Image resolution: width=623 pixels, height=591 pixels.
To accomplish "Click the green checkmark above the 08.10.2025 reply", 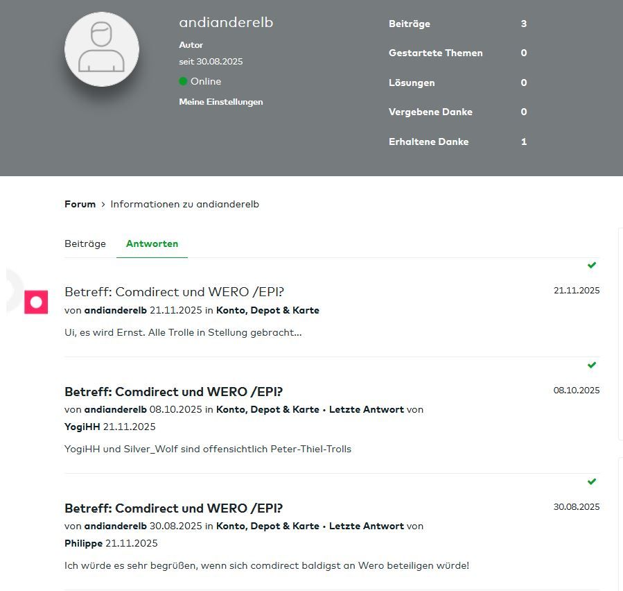I will point(592,365).
